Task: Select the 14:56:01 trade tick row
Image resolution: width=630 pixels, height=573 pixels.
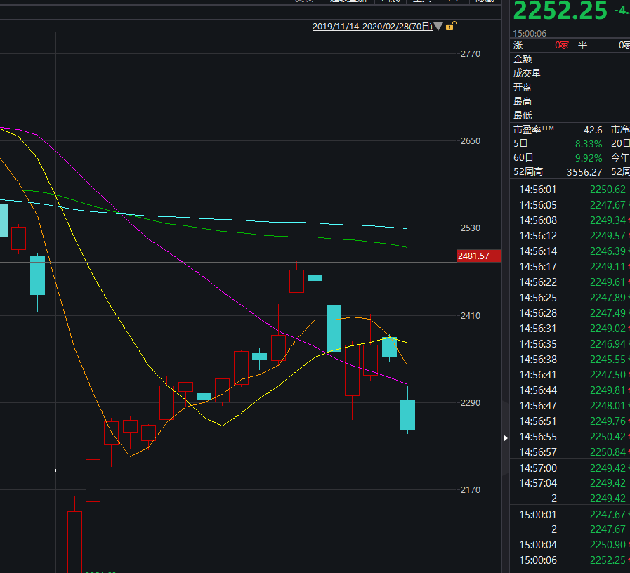Action: click(x=570, y=190)
